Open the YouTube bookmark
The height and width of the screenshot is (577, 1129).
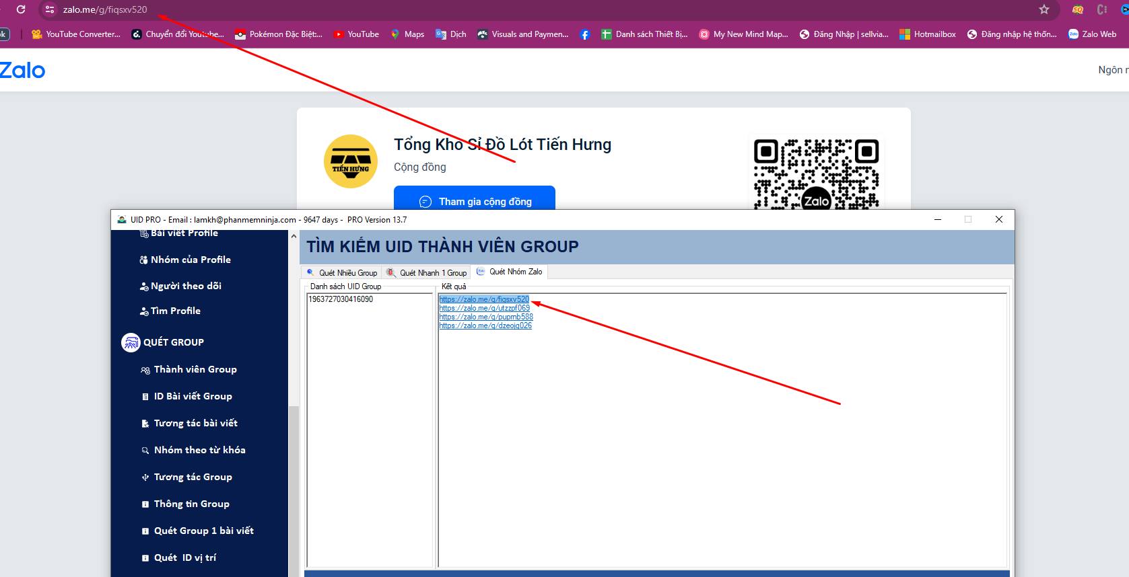coord(356,34)
